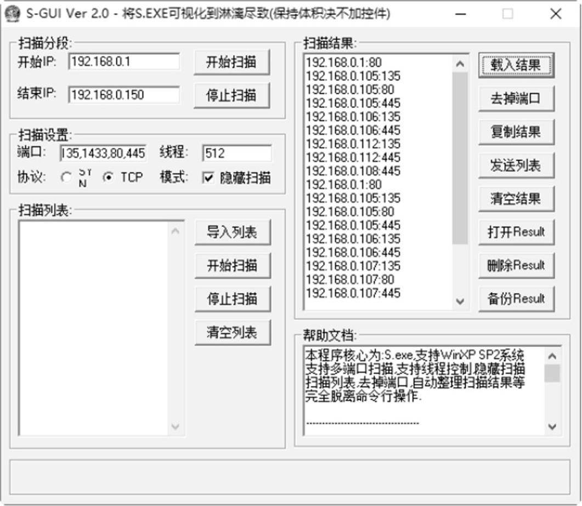This screenshot has height=506, width=582.
Task: Select result row 192.168.0.107:135
Action: pos(353,266)
